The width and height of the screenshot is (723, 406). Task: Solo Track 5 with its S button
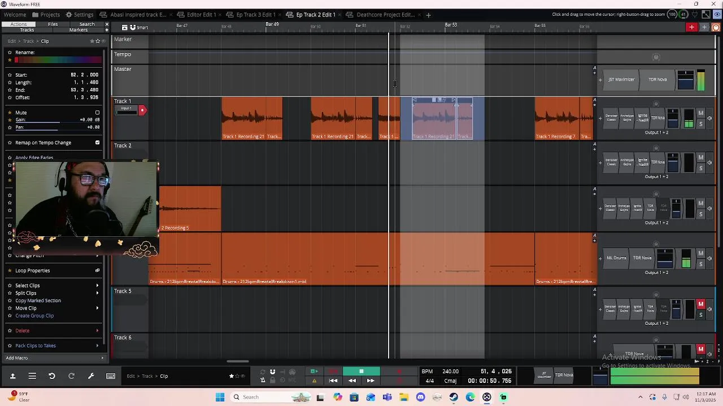[701, 315]
